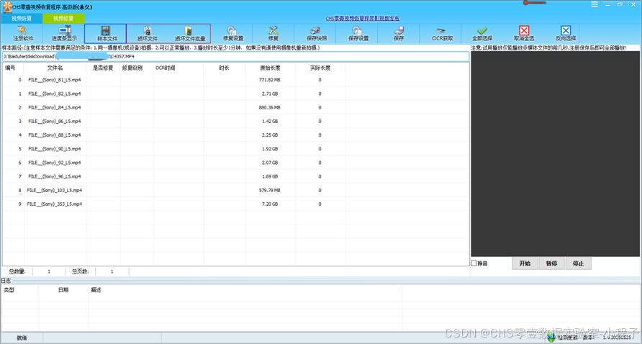The height and width of the screenshot is (344, 642).
Task: Click 2.25 GB size cell
Action: click(270, 135)
